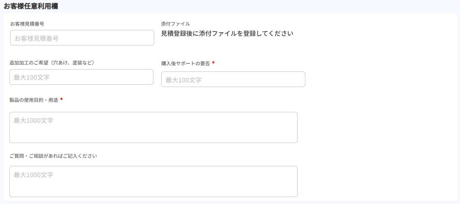Click the 購入後サポートの要否 label text
This screenshot has height=204, width=460.
185,63
